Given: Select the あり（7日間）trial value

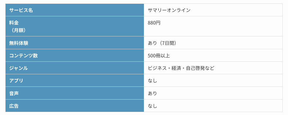Looking at the screenshot, I should click(163, 43).
